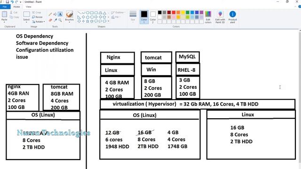Undo the last action in the title bar
The image size is (301, 169).
click(x=12, y=2)
